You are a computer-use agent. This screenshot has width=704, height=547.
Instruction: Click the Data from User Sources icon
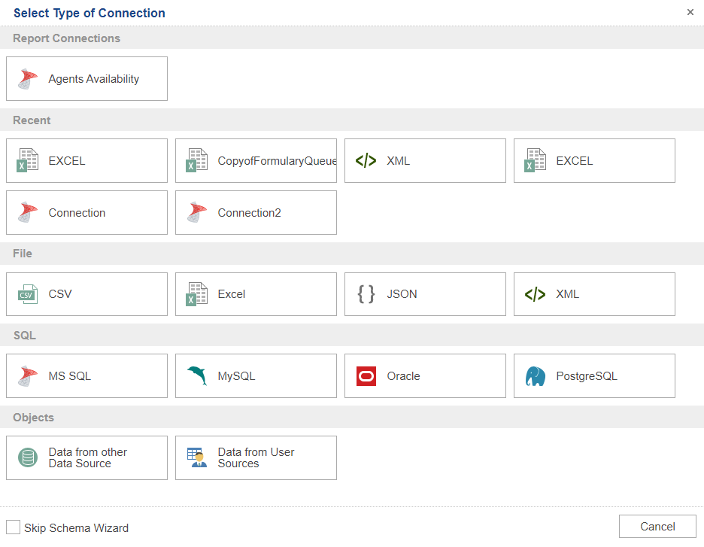click(x=197, y=457)
